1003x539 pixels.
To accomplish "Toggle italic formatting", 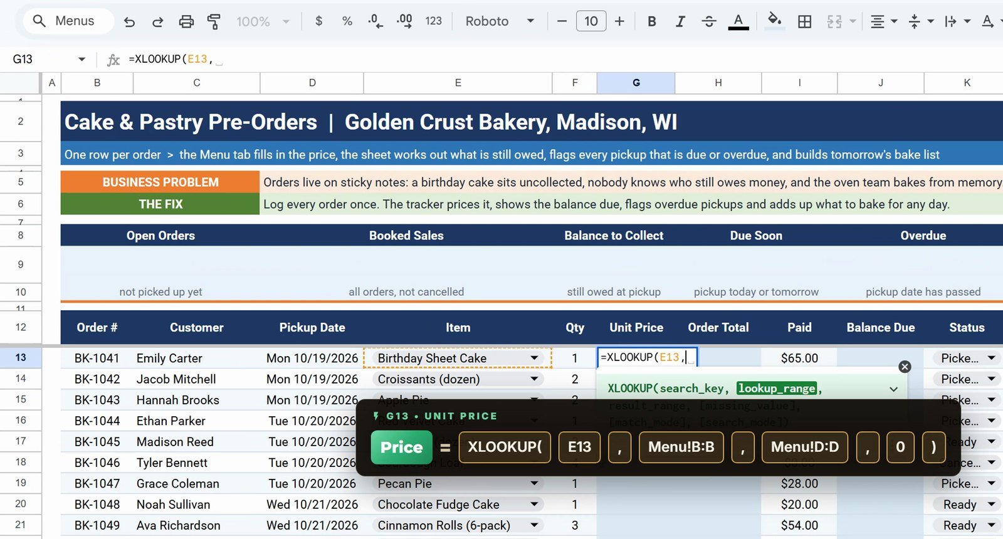I will (680, 21).
